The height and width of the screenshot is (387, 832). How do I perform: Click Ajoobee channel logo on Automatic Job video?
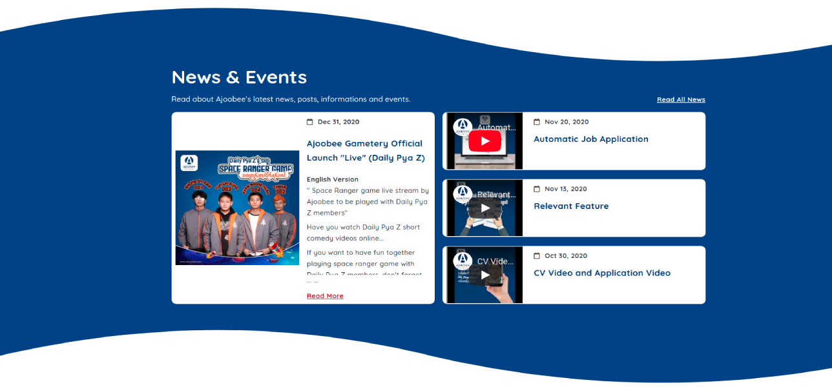click(x=463, y=127)
